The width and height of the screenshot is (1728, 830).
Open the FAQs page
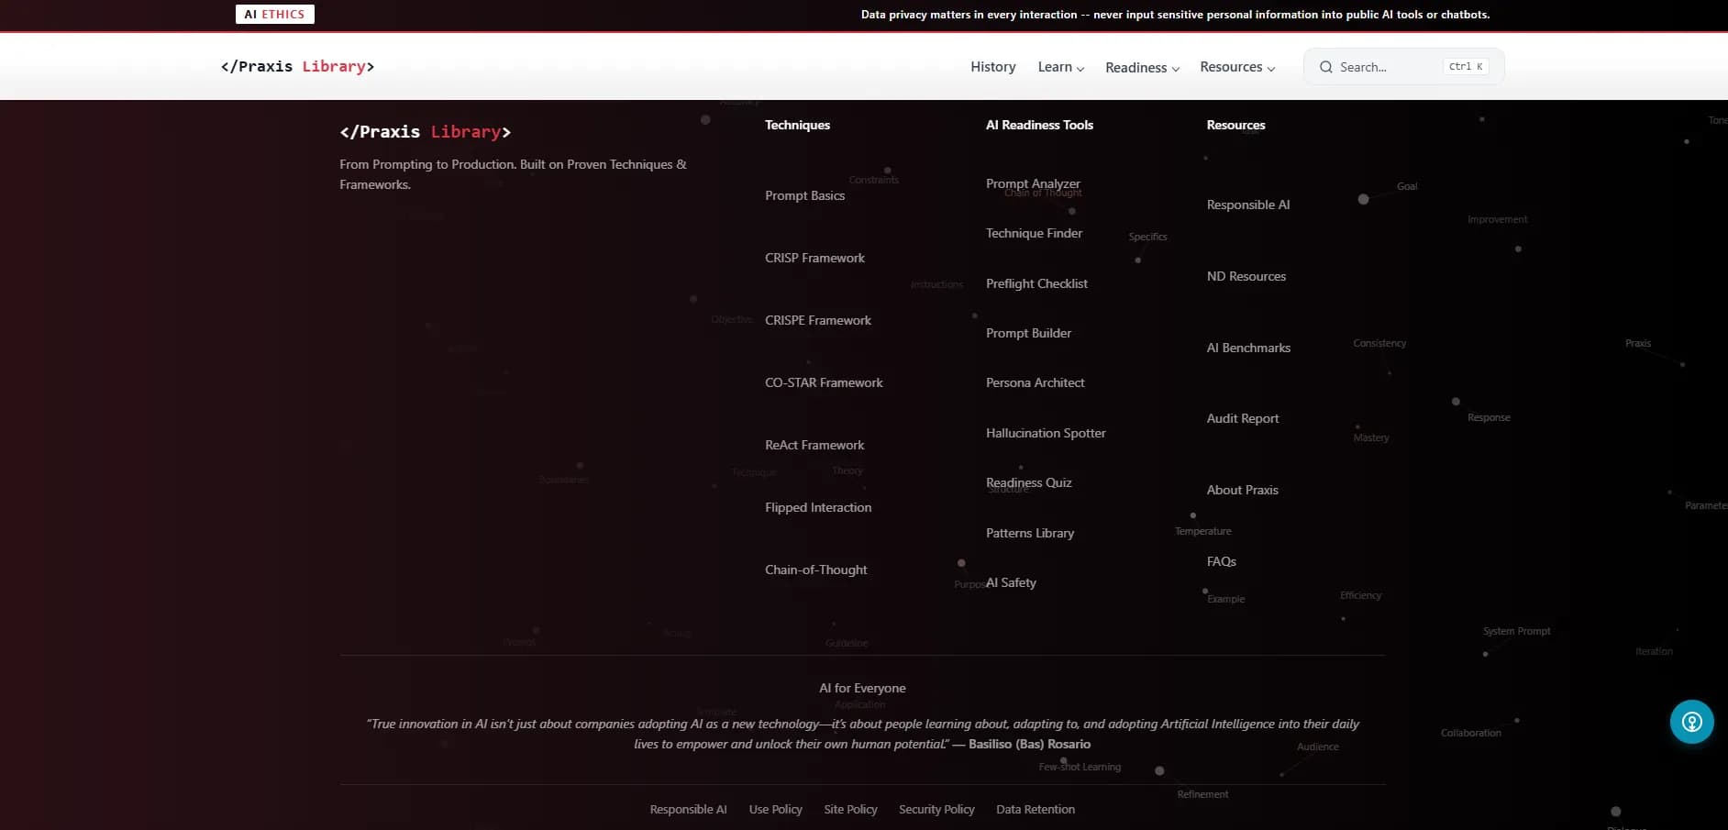point(1221,561)
